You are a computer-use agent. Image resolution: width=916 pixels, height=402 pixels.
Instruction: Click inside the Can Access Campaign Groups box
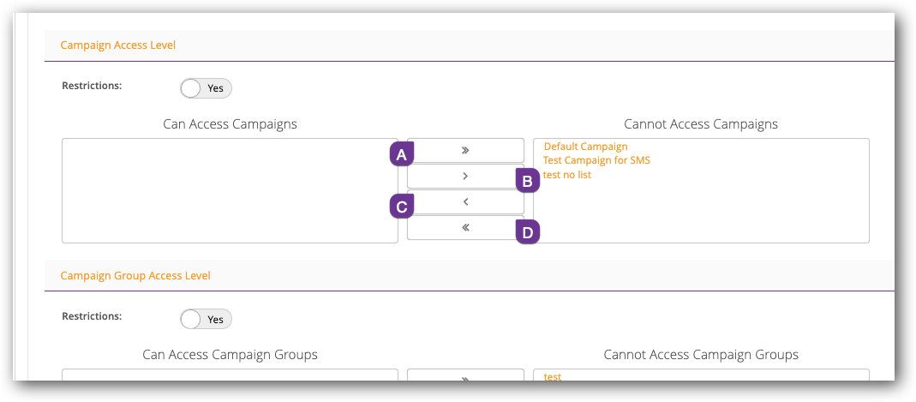pyautogui.click(x=230, y=375)
